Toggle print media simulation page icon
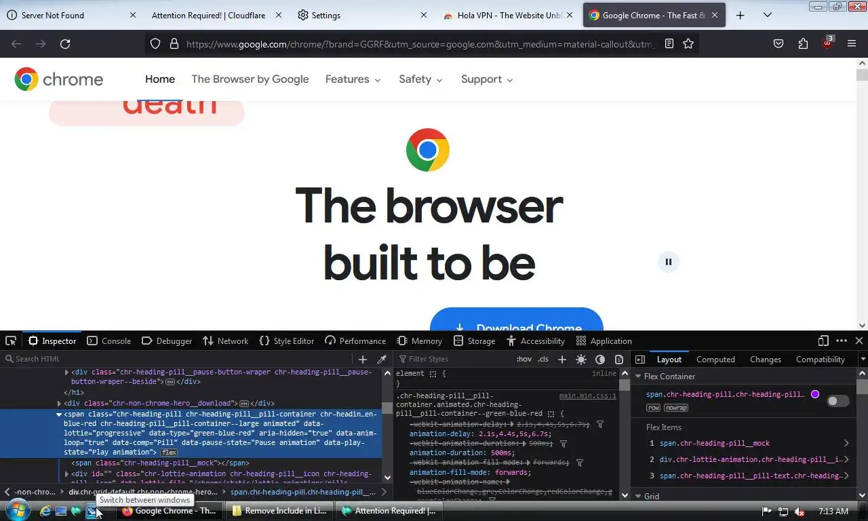 pos(619,360)
